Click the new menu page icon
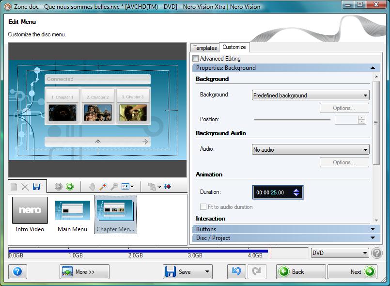Viewport: 390px width, 286px height. coord(14,187)
